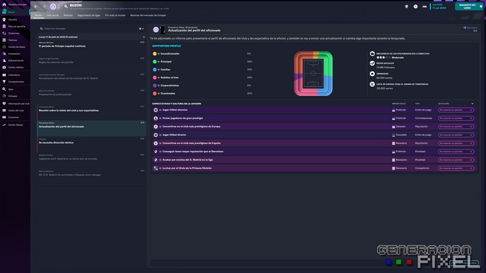Click the supporter influence on board icon

point(372,54)
